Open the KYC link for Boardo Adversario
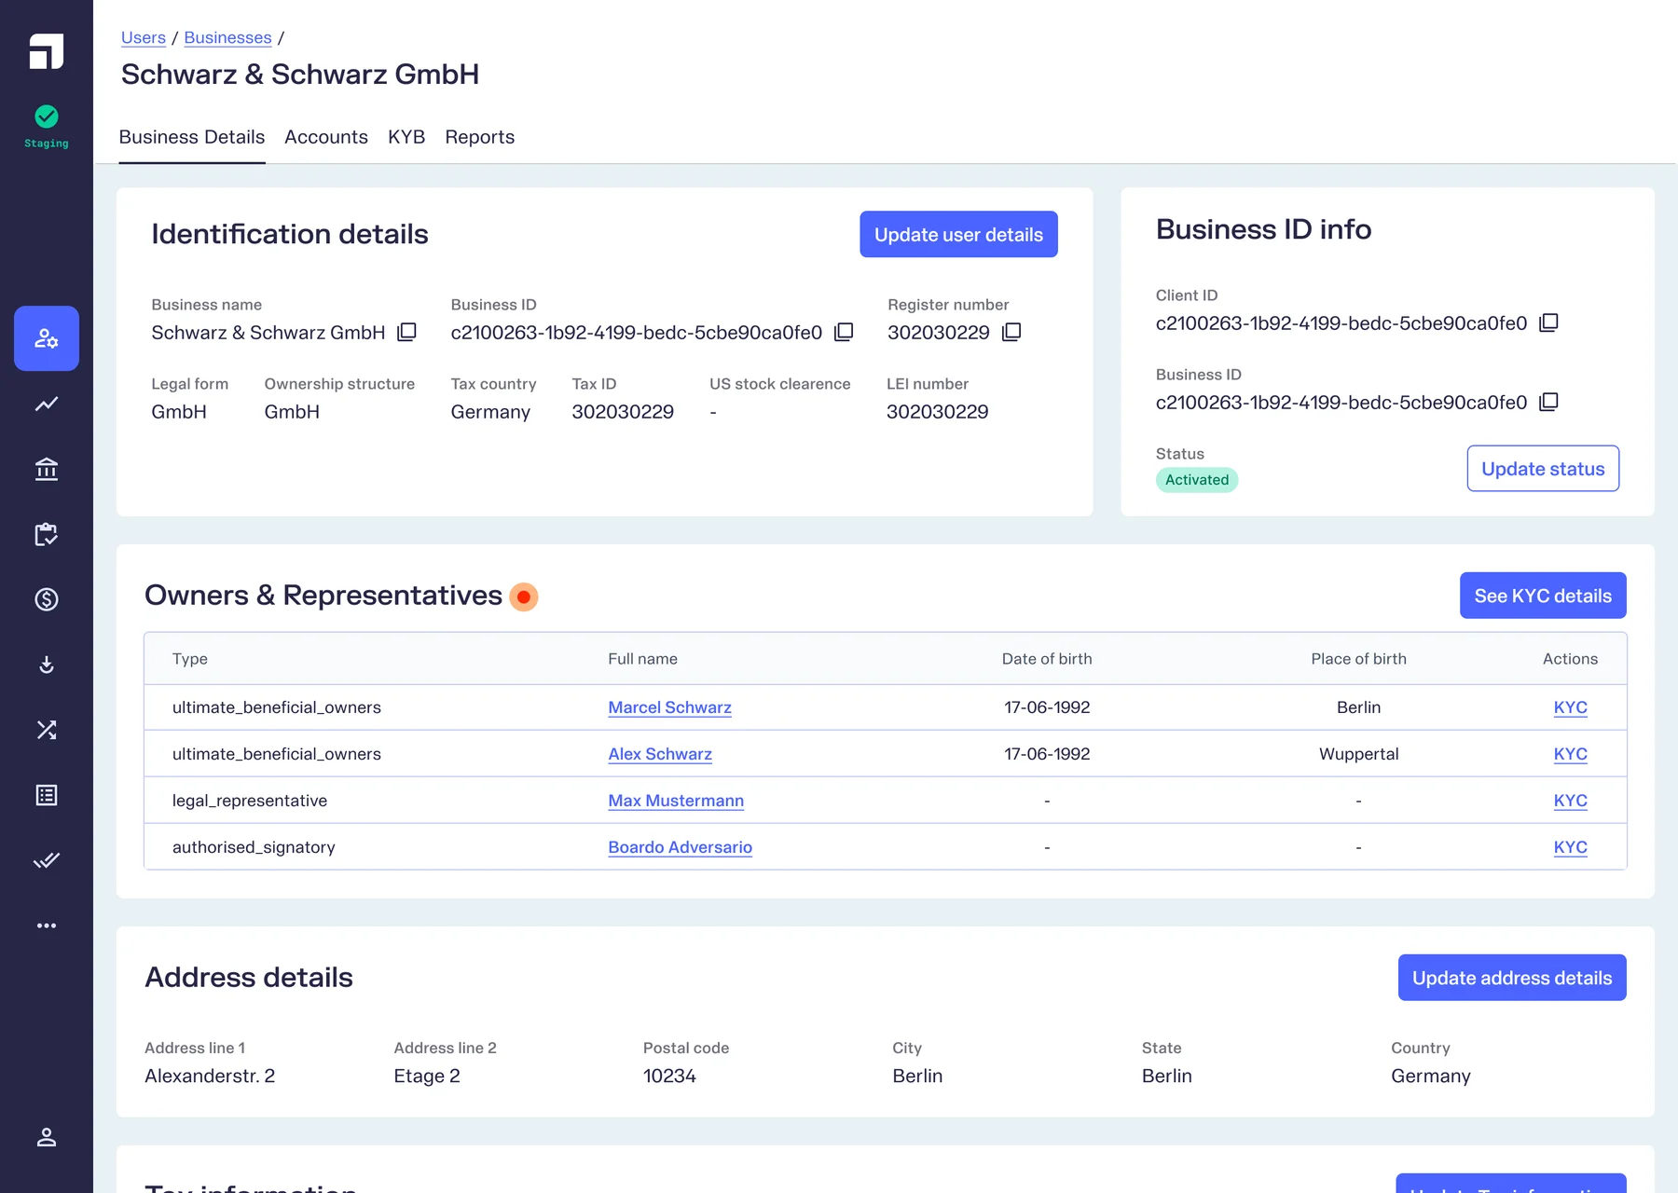The height and width of the screenshot is (1193, 1678). tap(1570, 847)
